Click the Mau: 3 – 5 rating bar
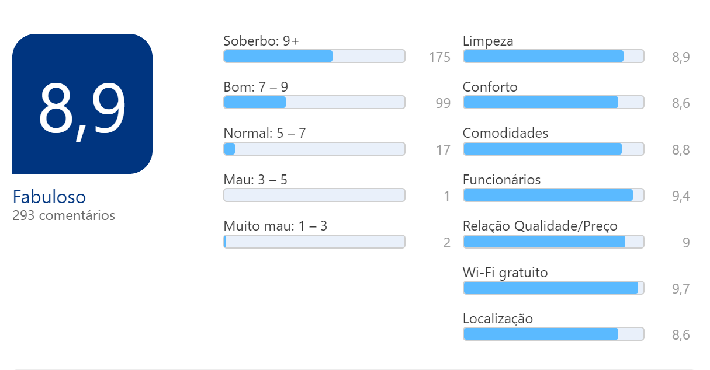The height and width of the screenshot is (370, 710). tap(314, 195)
